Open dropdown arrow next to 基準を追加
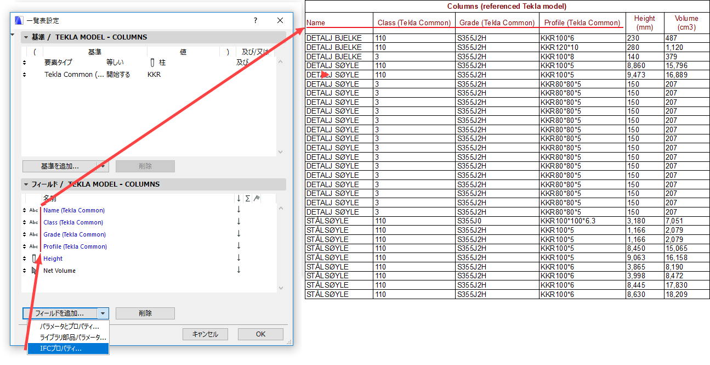The height and width of the screenshot is (365, 710). coord(103,166)
